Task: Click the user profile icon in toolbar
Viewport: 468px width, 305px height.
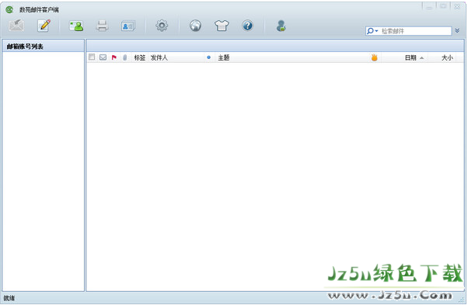Action: (281, 26)
